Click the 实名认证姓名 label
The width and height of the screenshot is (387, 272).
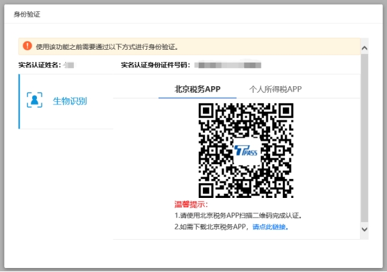point(40,65)
